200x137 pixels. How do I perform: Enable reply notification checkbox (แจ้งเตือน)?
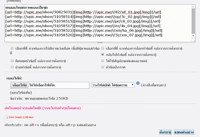pos(12,48)
